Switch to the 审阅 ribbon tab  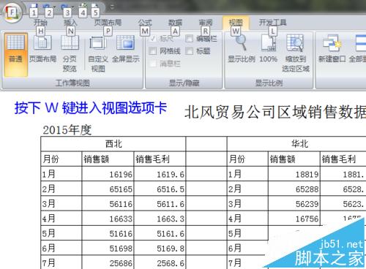click(206, 23)
